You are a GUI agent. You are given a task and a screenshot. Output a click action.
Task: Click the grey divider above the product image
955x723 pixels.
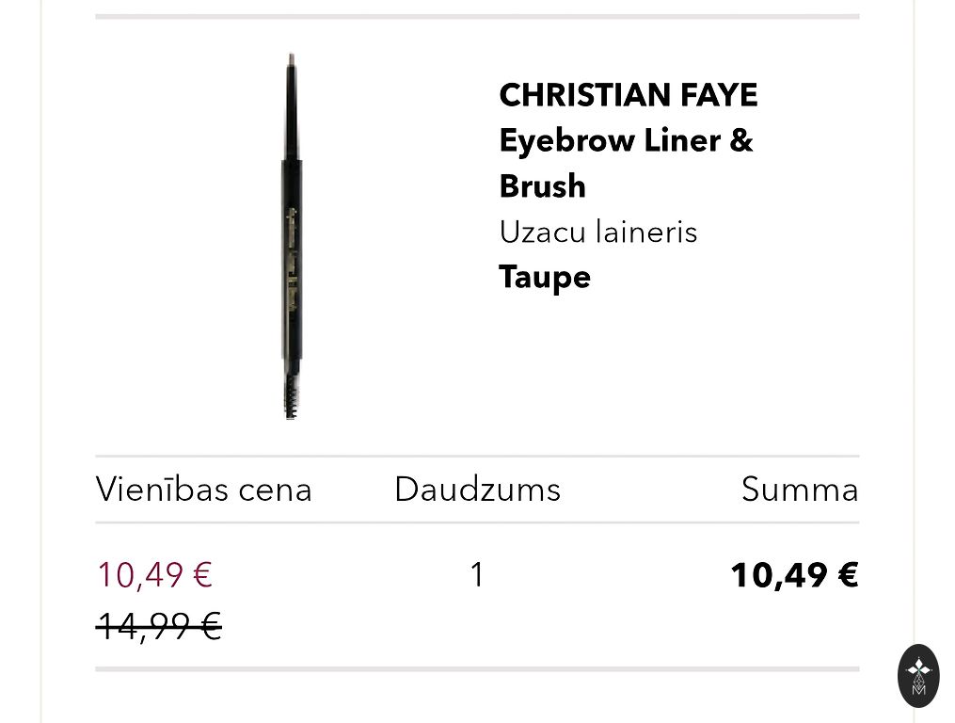[x=477, y=16]
